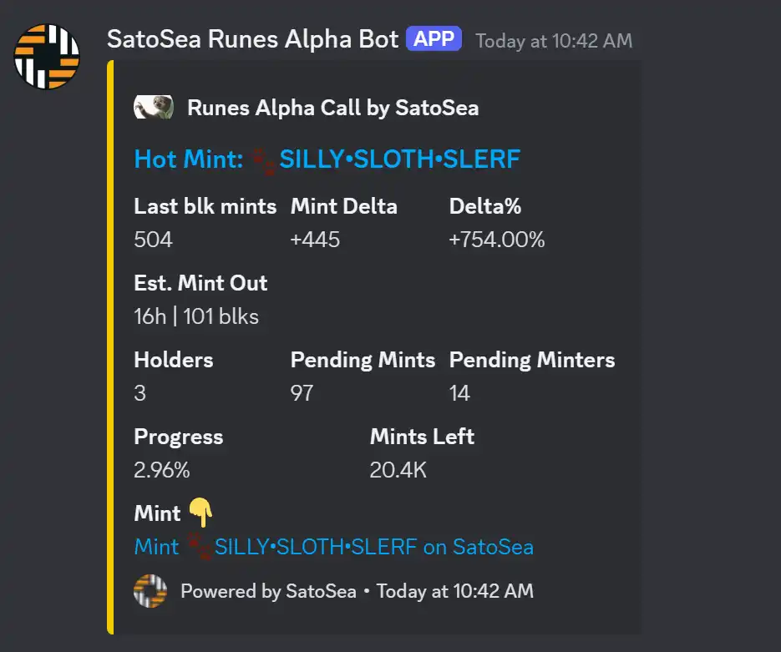Click the yellow embed color bar
The width and height of the screenshot is (781, 652).
click(x=110, y=347)
